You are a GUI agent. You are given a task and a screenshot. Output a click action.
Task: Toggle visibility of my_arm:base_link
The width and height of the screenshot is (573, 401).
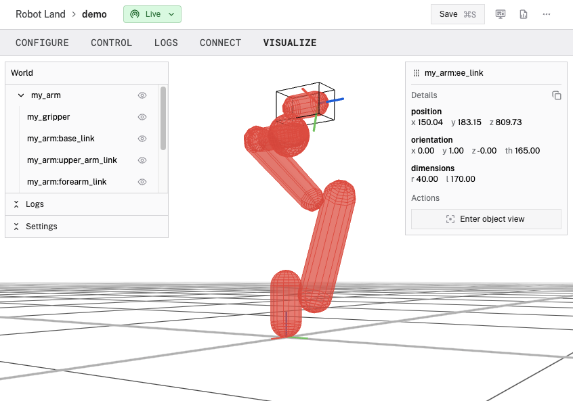[x=142, y=139]
